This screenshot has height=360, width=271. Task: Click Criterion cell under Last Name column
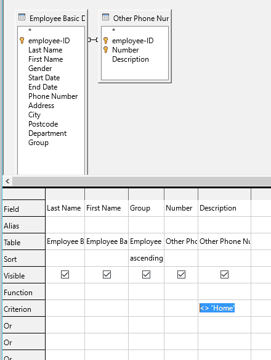(65, 308)
